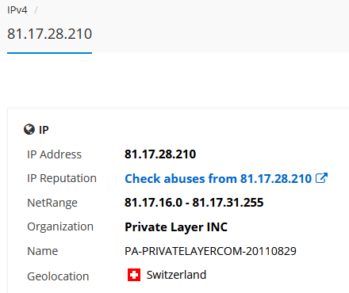This screenshot has width=349, height=293.
Task: Click the IPv4 breadcrumb link
Action: 17,10
